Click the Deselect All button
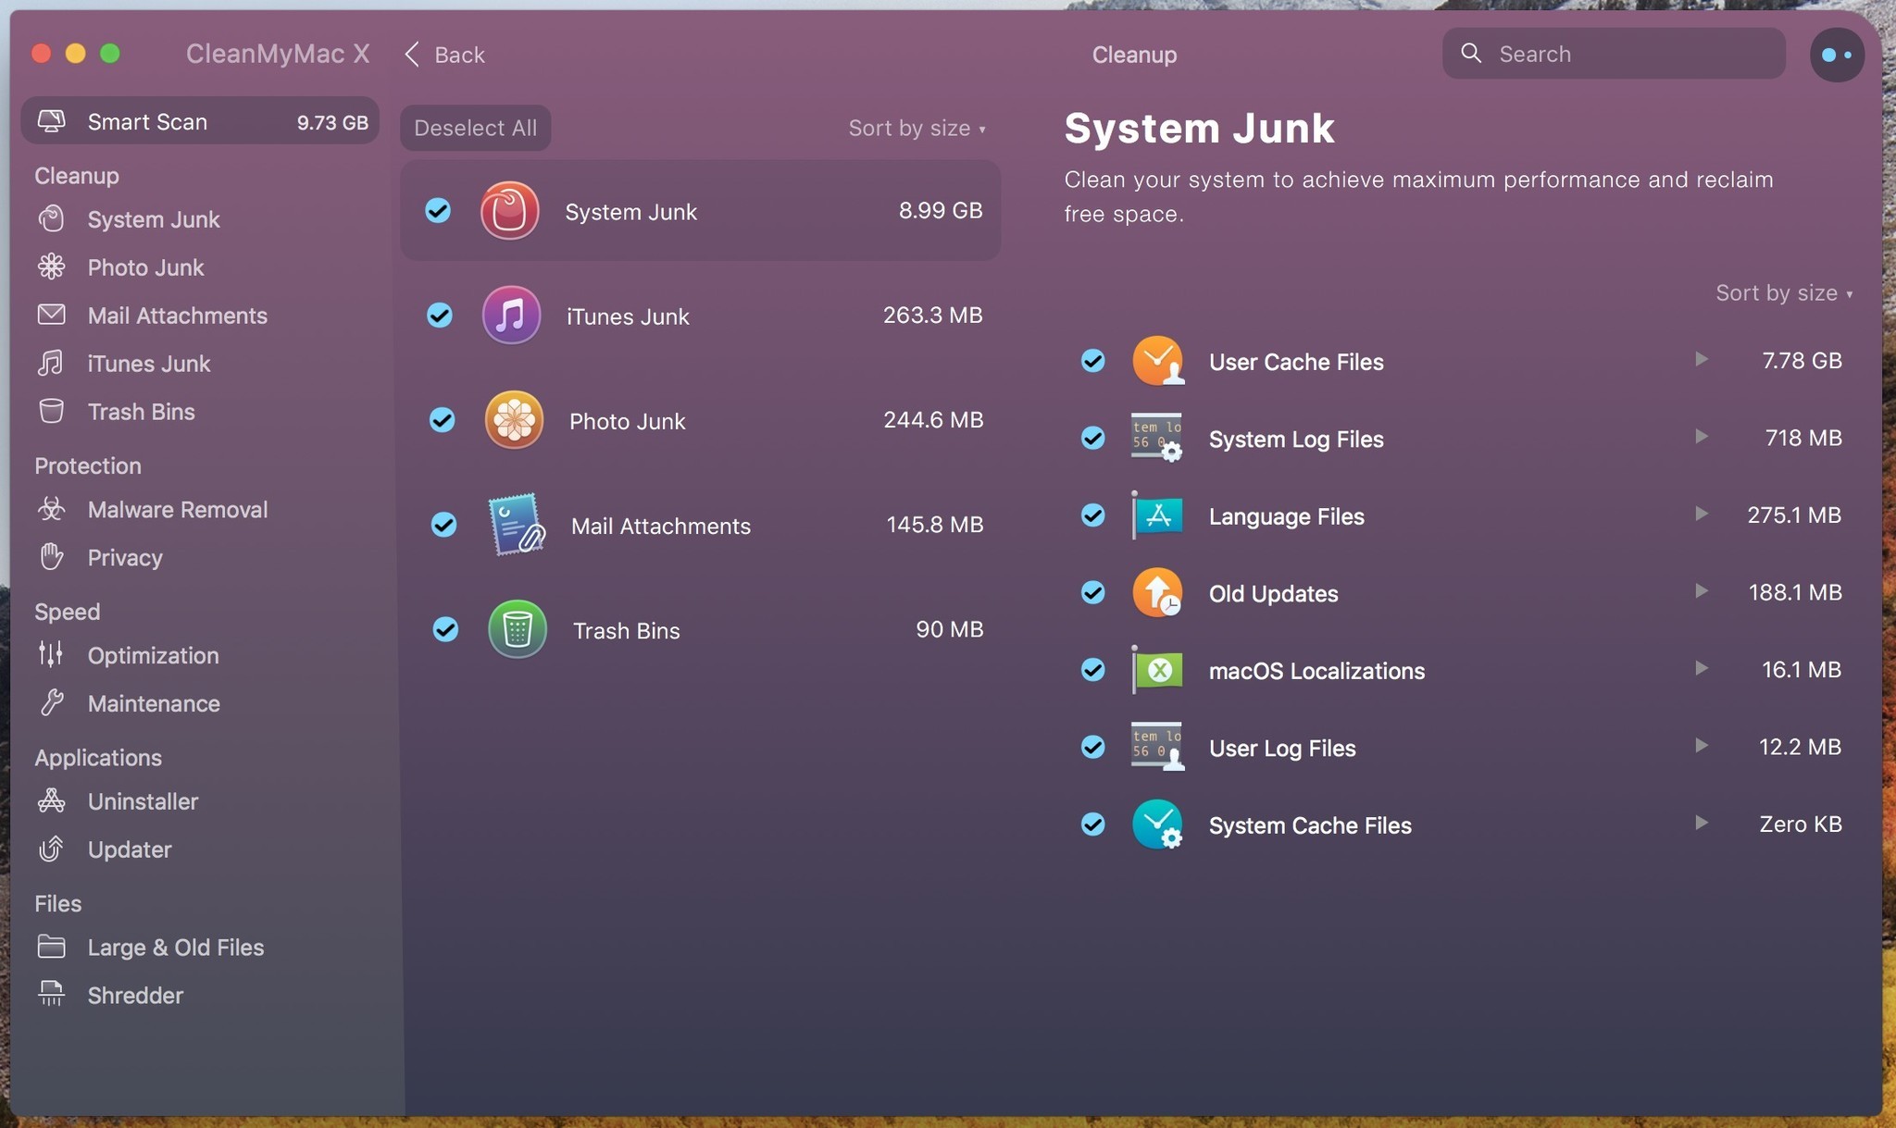 coord(475,128)
